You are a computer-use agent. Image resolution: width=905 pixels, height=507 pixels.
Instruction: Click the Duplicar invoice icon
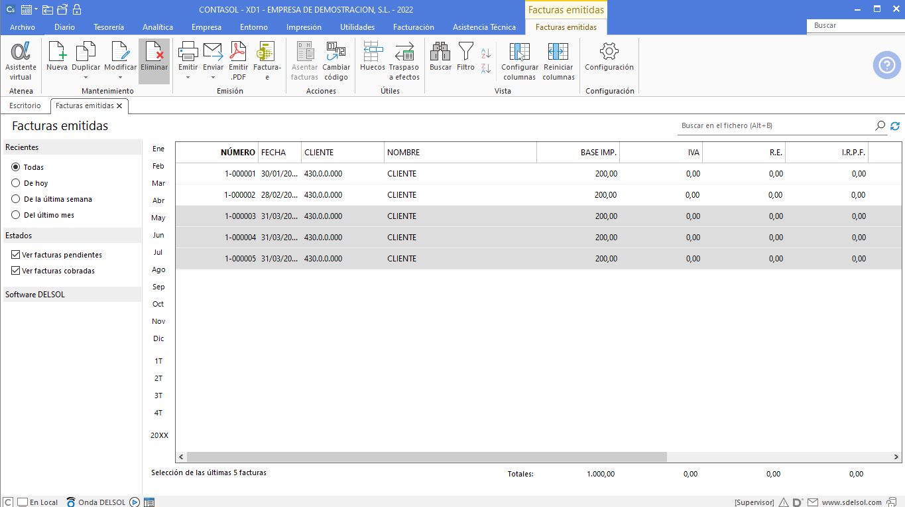pyautogui.click(x=86, y=52)
